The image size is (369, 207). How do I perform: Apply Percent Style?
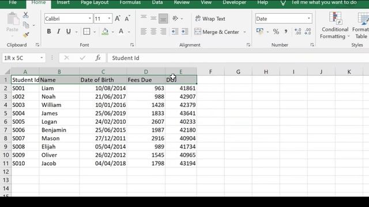point(276,32)
